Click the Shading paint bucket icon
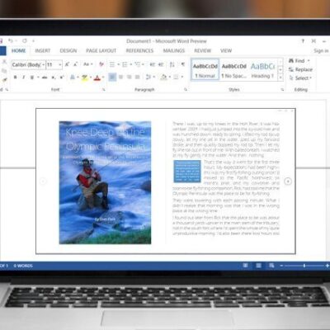The width and height of the screenshot is (330, 330). pos(163,77)
